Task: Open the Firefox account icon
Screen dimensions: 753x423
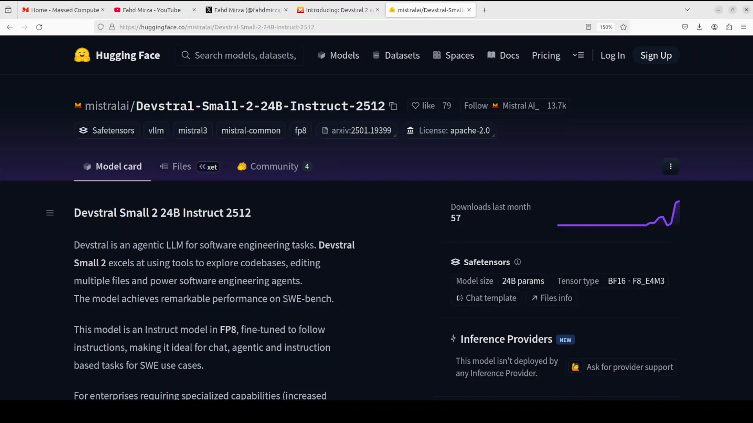Action: tap(714, 27)
